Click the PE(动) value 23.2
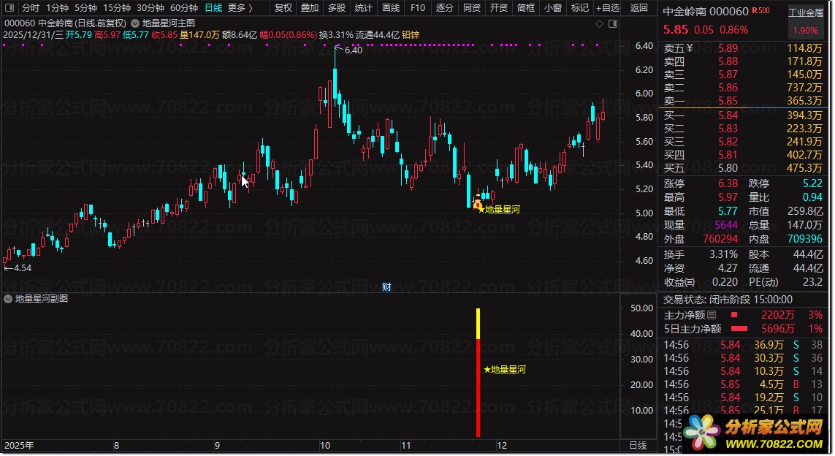This screenshot has width=835, height=456. 812,282
